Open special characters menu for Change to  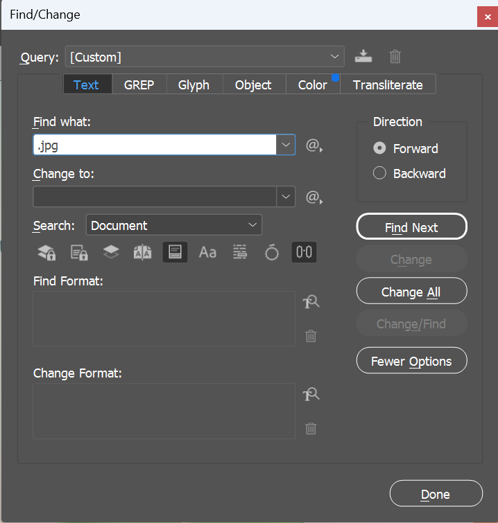tap(314, 197)
